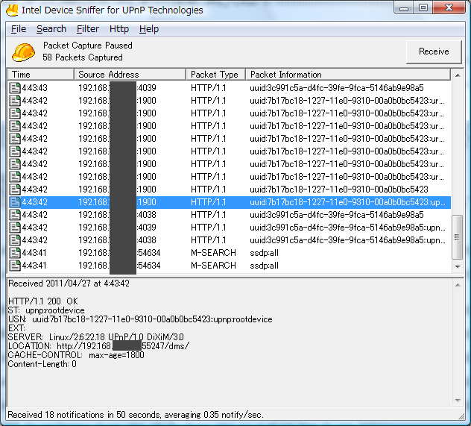Click the 'HTTP/1.1 200 OK' line
The height and width of the screenshot is (426, 471).
[x=43, y=301]
